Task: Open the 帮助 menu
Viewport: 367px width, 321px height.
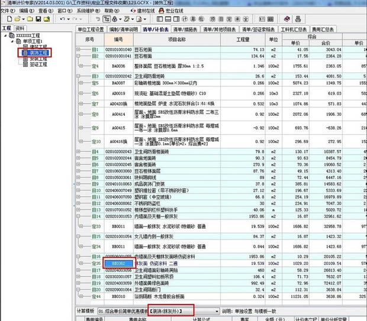Action: click(112, 11)
